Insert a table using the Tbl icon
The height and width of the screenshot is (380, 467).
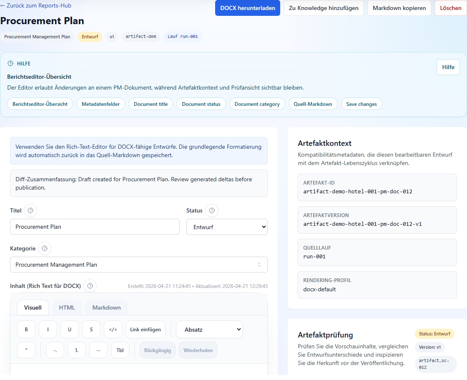120,350
